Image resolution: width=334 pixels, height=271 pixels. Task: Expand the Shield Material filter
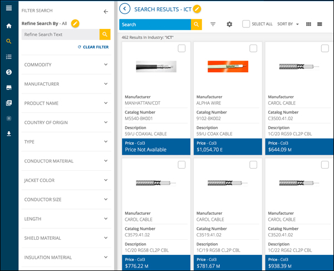click(x=66, y=238)
